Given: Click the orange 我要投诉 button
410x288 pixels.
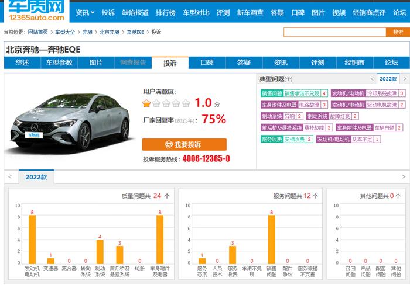Looking at the screenshot, I should point(184,144).
